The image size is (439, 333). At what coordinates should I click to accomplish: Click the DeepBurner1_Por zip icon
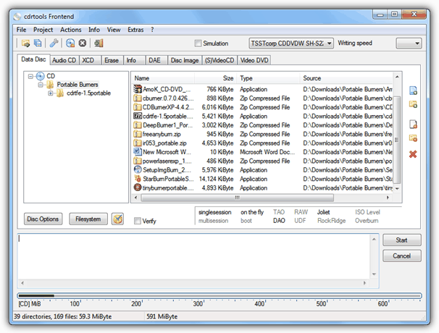click(x=138, y=125)
